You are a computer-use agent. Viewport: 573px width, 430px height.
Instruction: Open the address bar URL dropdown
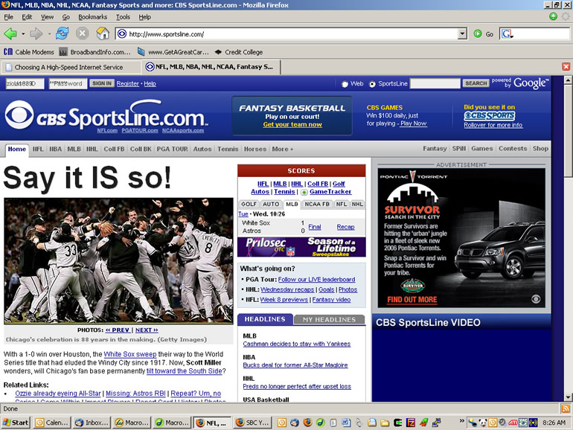(x=462, y=34)
